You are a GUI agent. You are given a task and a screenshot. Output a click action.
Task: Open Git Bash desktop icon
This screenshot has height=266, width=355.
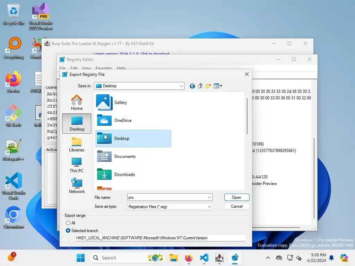14,116
